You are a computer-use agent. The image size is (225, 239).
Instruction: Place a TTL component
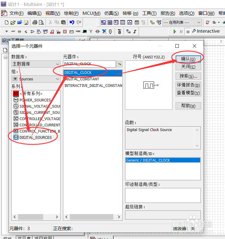[x=39, y=31]
